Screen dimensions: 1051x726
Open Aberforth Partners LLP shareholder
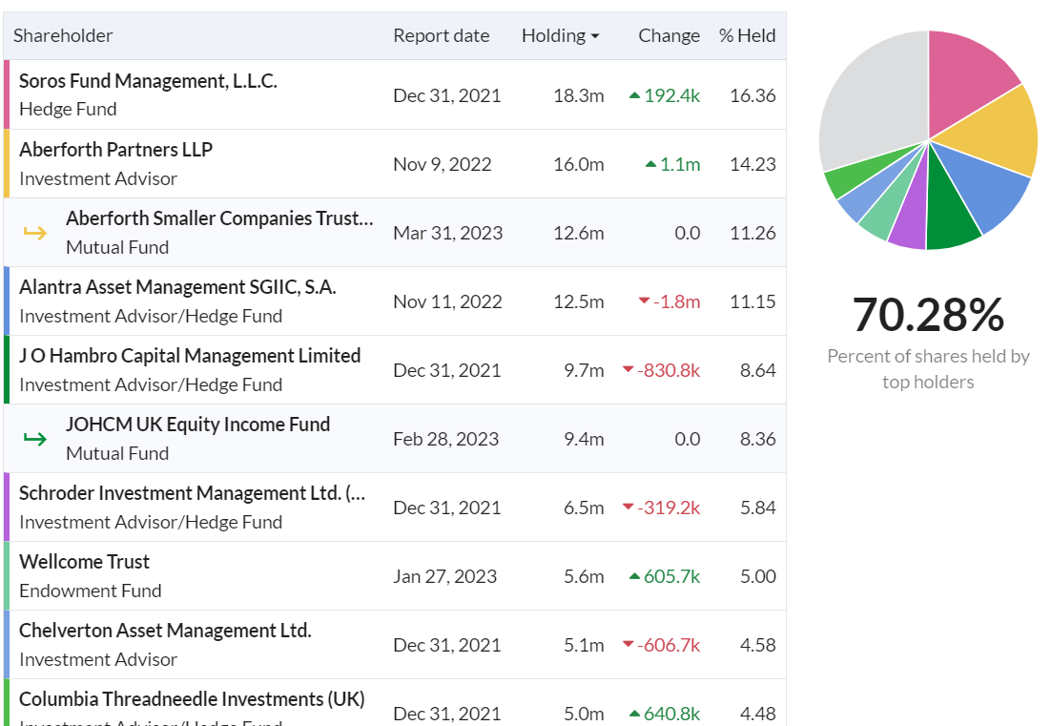116,150
